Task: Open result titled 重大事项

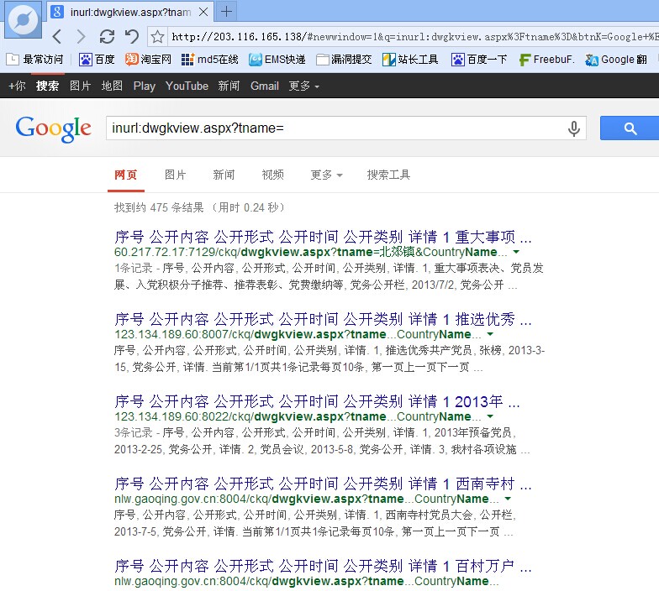Action: pos(323,237)
